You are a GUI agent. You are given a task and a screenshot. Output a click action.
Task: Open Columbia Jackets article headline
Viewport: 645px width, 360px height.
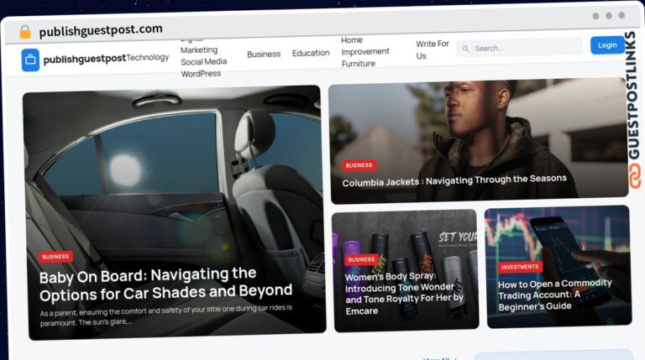(454, 180)
